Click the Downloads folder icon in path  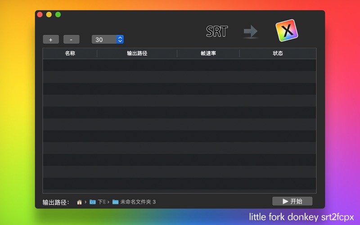pos(93,202)
